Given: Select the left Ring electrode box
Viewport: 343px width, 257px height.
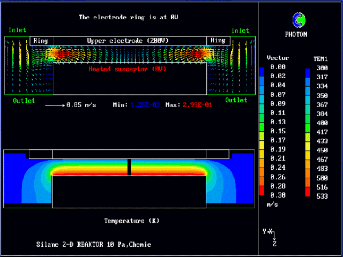Looking at the screenshot, I should pos(41,41).
